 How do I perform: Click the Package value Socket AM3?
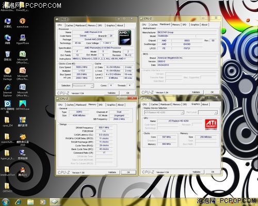(x=93, y=39)
